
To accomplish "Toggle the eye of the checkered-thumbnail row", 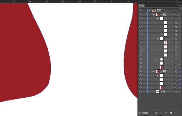I will 140,59.
